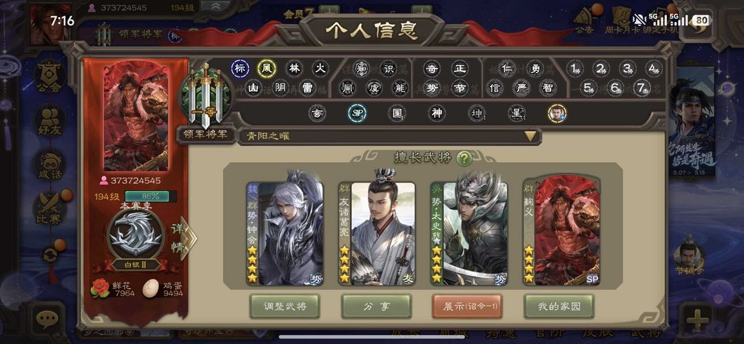The height and width of the screenshot is (344, 744).
Task: Click the 我的家园 button
Action: point(559,307)
